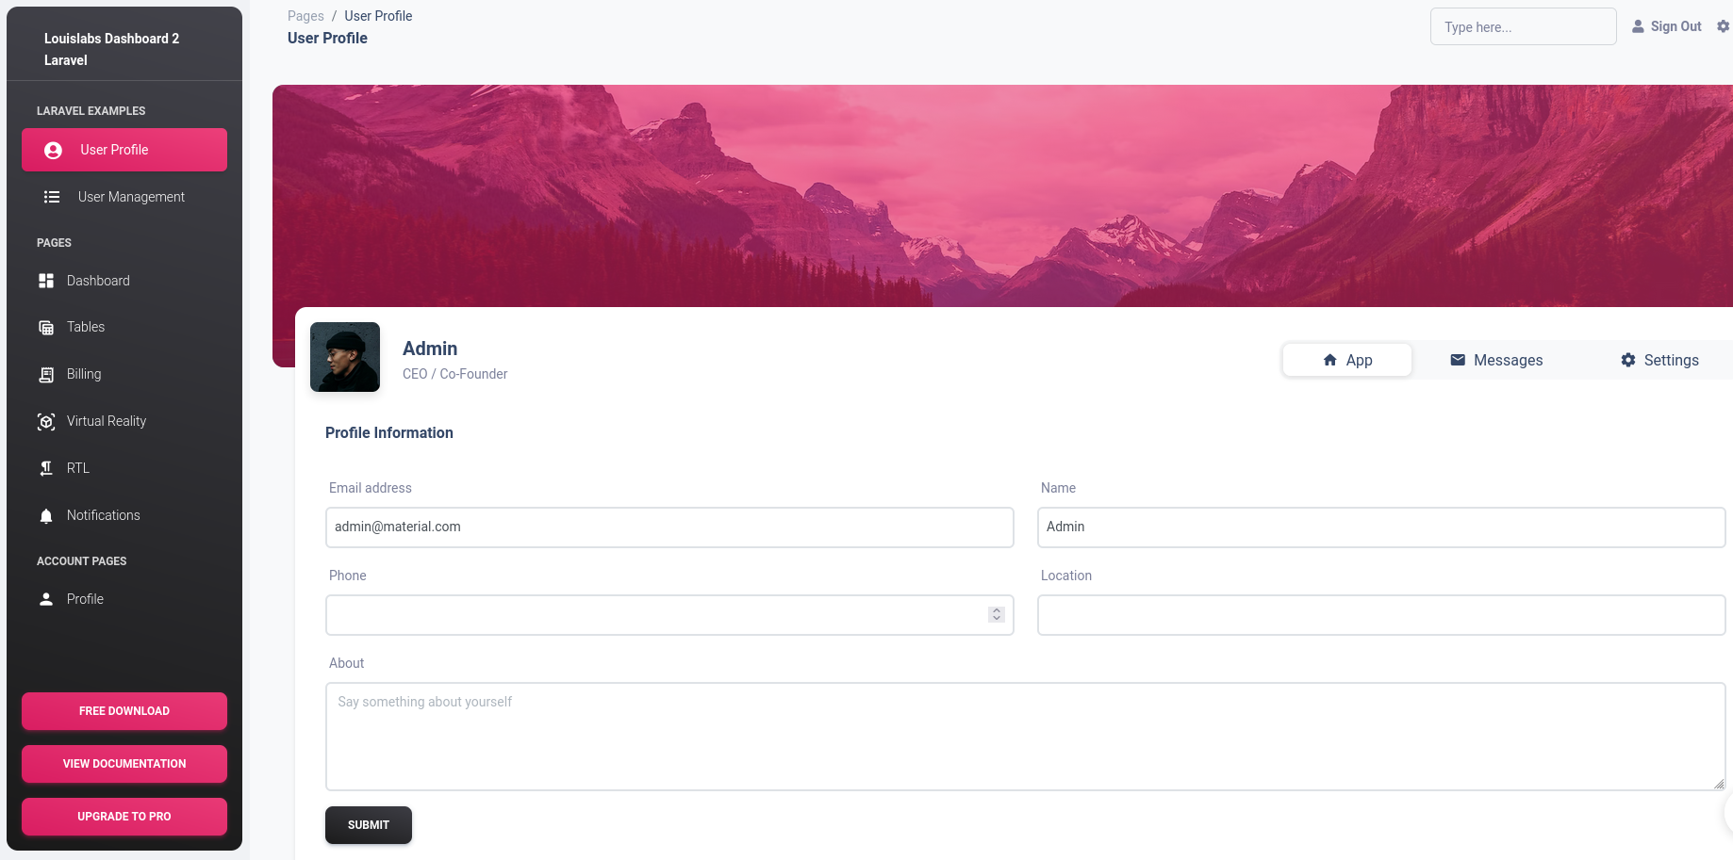This screenshot has height=860, width=1733.
Task: Open Dashboard via its grid icon
Action: point(46,281)
